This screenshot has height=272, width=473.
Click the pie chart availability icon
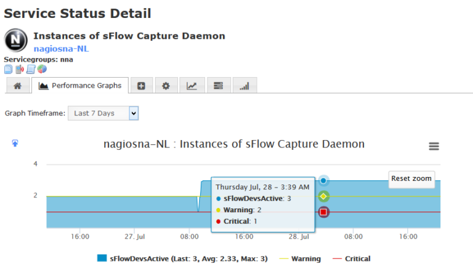click(42, 69)
